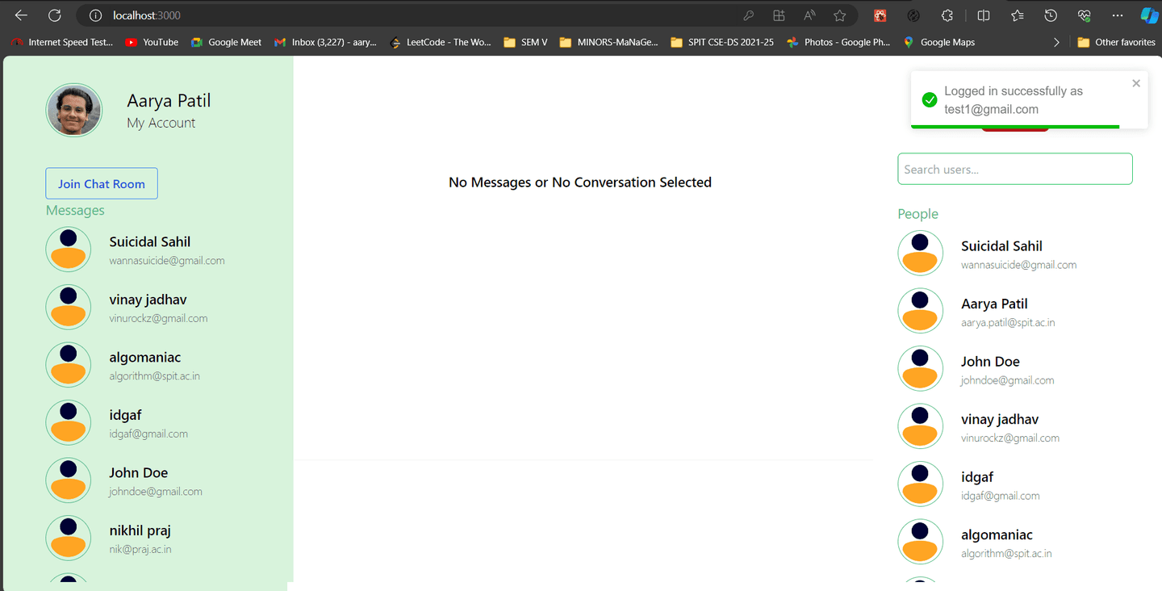Select idgaf name in Messages
The height and width of the screenshot is (591, 1162).
(x=125, y=415)
